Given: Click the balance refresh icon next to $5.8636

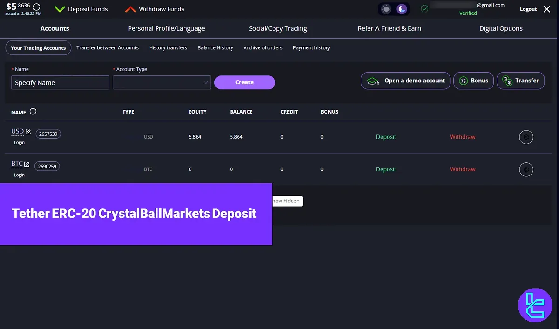Looking at the screenshot, I should tap(37, 7).
